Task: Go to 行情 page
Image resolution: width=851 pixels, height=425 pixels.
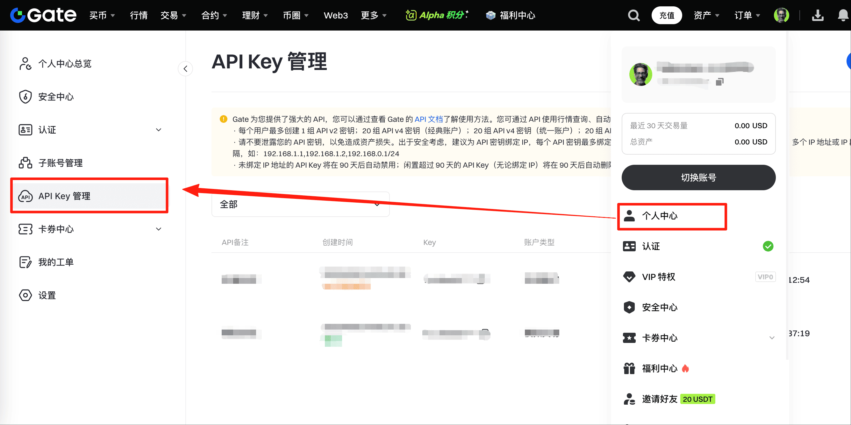Action: tap(139, 16)
